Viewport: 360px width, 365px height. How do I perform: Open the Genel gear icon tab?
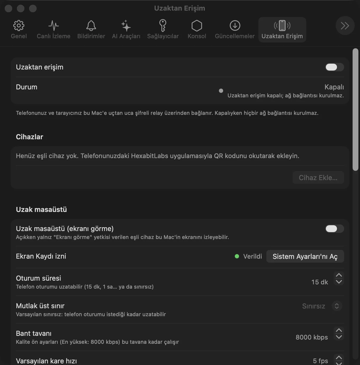(19, 29)
